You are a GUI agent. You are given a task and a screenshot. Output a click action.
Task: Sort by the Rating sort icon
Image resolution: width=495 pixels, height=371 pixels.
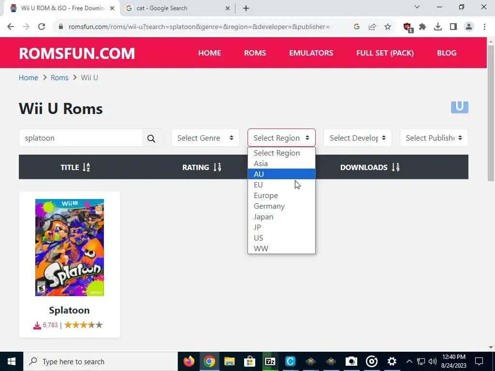point(218,167)
